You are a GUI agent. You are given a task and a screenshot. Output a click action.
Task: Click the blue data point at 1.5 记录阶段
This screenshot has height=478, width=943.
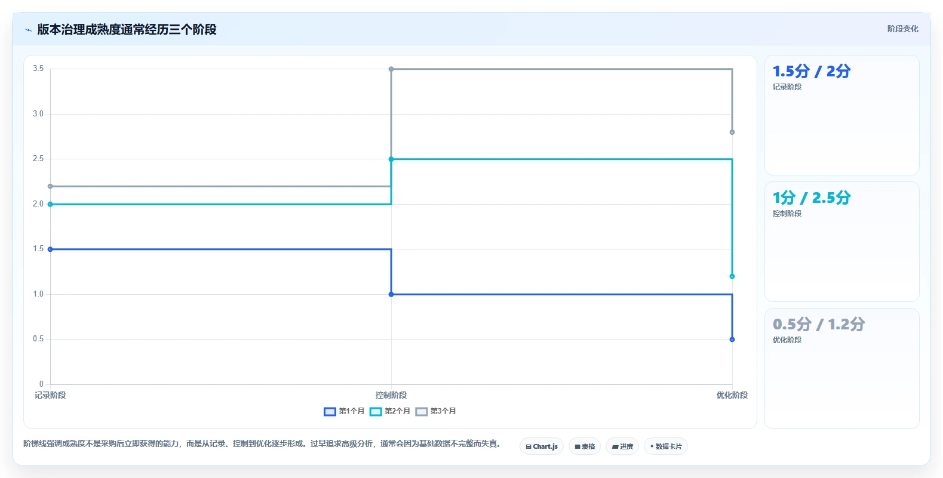point(50,249)
